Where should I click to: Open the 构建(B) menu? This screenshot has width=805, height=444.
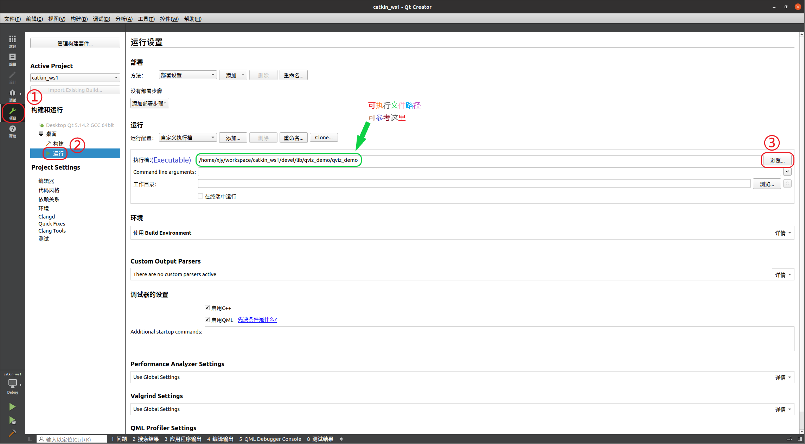tap(79, 19)
